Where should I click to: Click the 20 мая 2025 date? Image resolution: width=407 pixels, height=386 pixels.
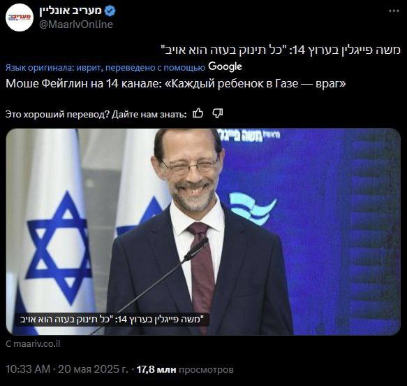tap(93, 369)
